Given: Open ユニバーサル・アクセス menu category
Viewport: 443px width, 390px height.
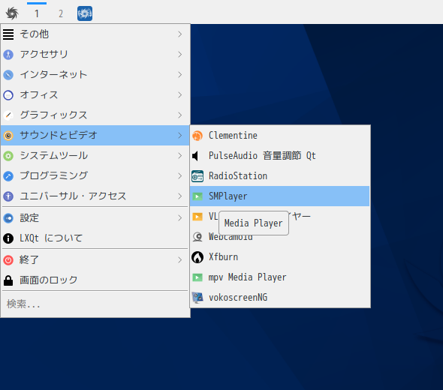Looking at the screenshot, I should tap(95, 196).
